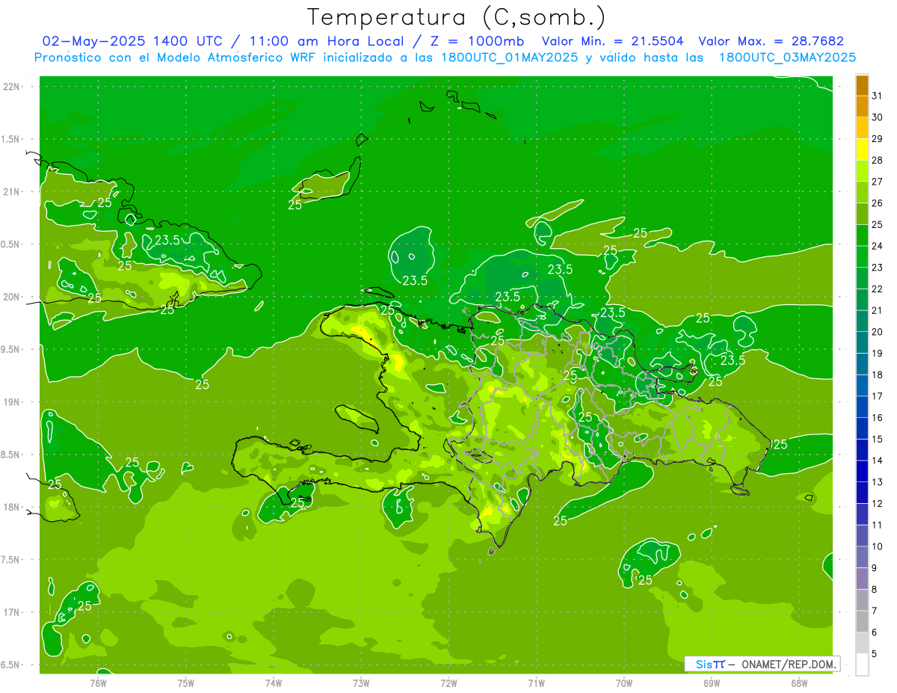Pick the blue colorbar band between 15 and 16
The image size is (897, 693).
[x=862, y=428]
